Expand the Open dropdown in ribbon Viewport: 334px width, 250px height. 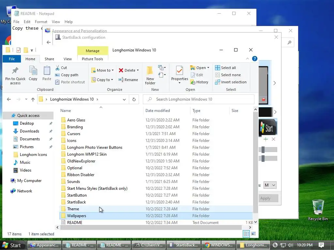208,68
